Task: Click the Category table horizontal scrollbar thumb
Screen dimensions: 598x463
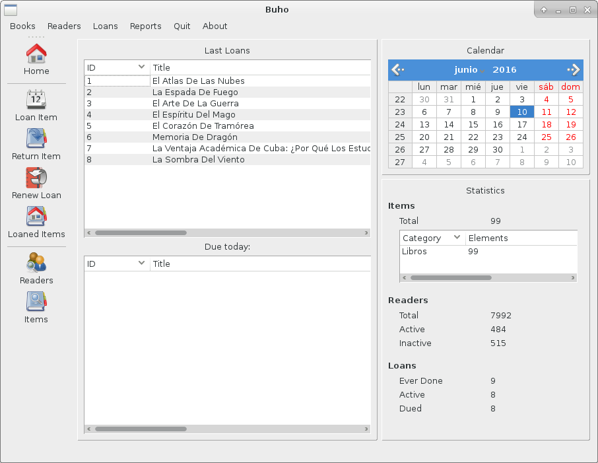Action: click(451, 278)
